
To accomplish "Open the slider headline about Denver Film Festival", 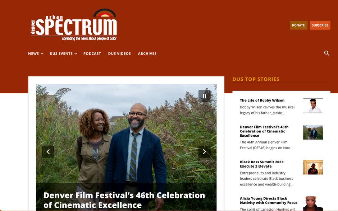I will (x=124, y=200).
